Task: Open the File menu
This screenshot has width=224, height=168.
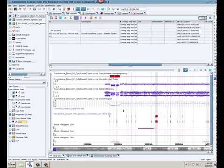Action: pos(10,6)
